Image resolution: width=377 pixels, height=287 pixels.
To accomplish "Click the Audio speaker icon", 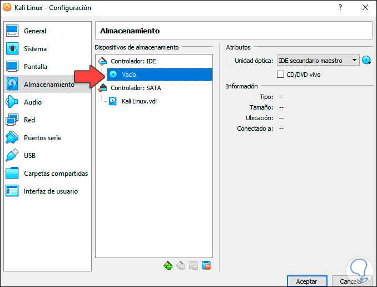I will click(12, 102).
